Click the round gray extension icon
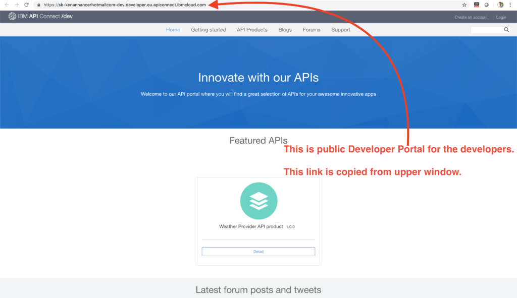Image resolution: width=517 pixels, height=298 pixels. [486, 5]
